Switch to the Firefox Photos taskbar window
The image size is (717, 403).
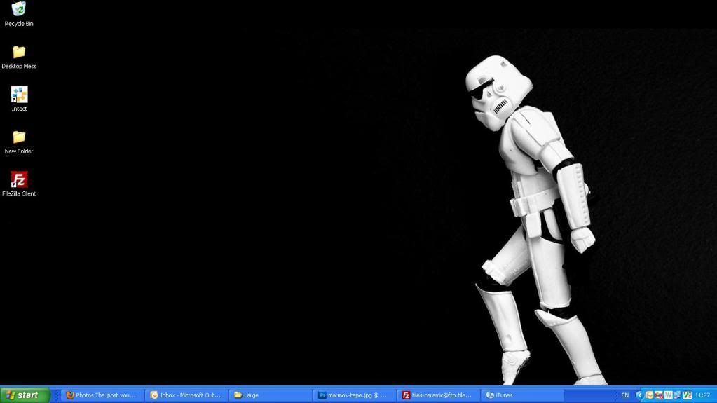tap(102, 395)
